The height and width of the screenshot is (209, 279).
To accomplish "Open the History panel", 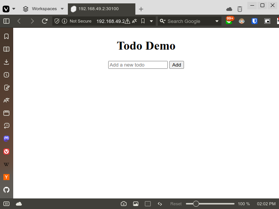I will (x=6, y=75).
